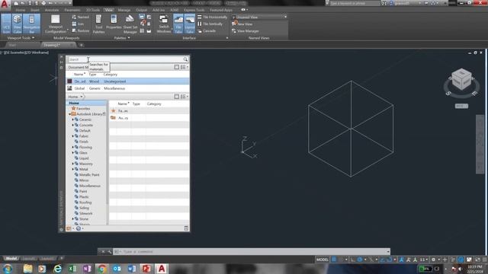Open the Manage ribbon tab
Viewport: 488px width, 274px height.
click(124, 10)
